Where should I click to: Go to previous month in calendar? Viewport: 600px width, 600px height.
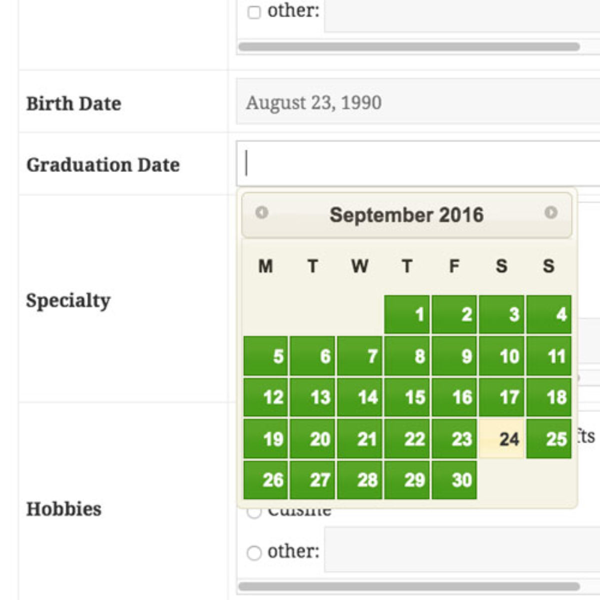tap(261, 213)
